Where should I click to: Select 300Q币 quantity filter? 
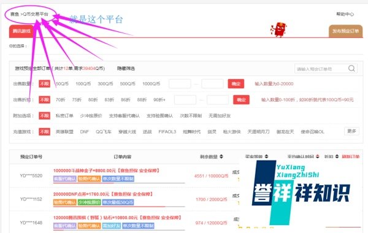tap(105, 84)
